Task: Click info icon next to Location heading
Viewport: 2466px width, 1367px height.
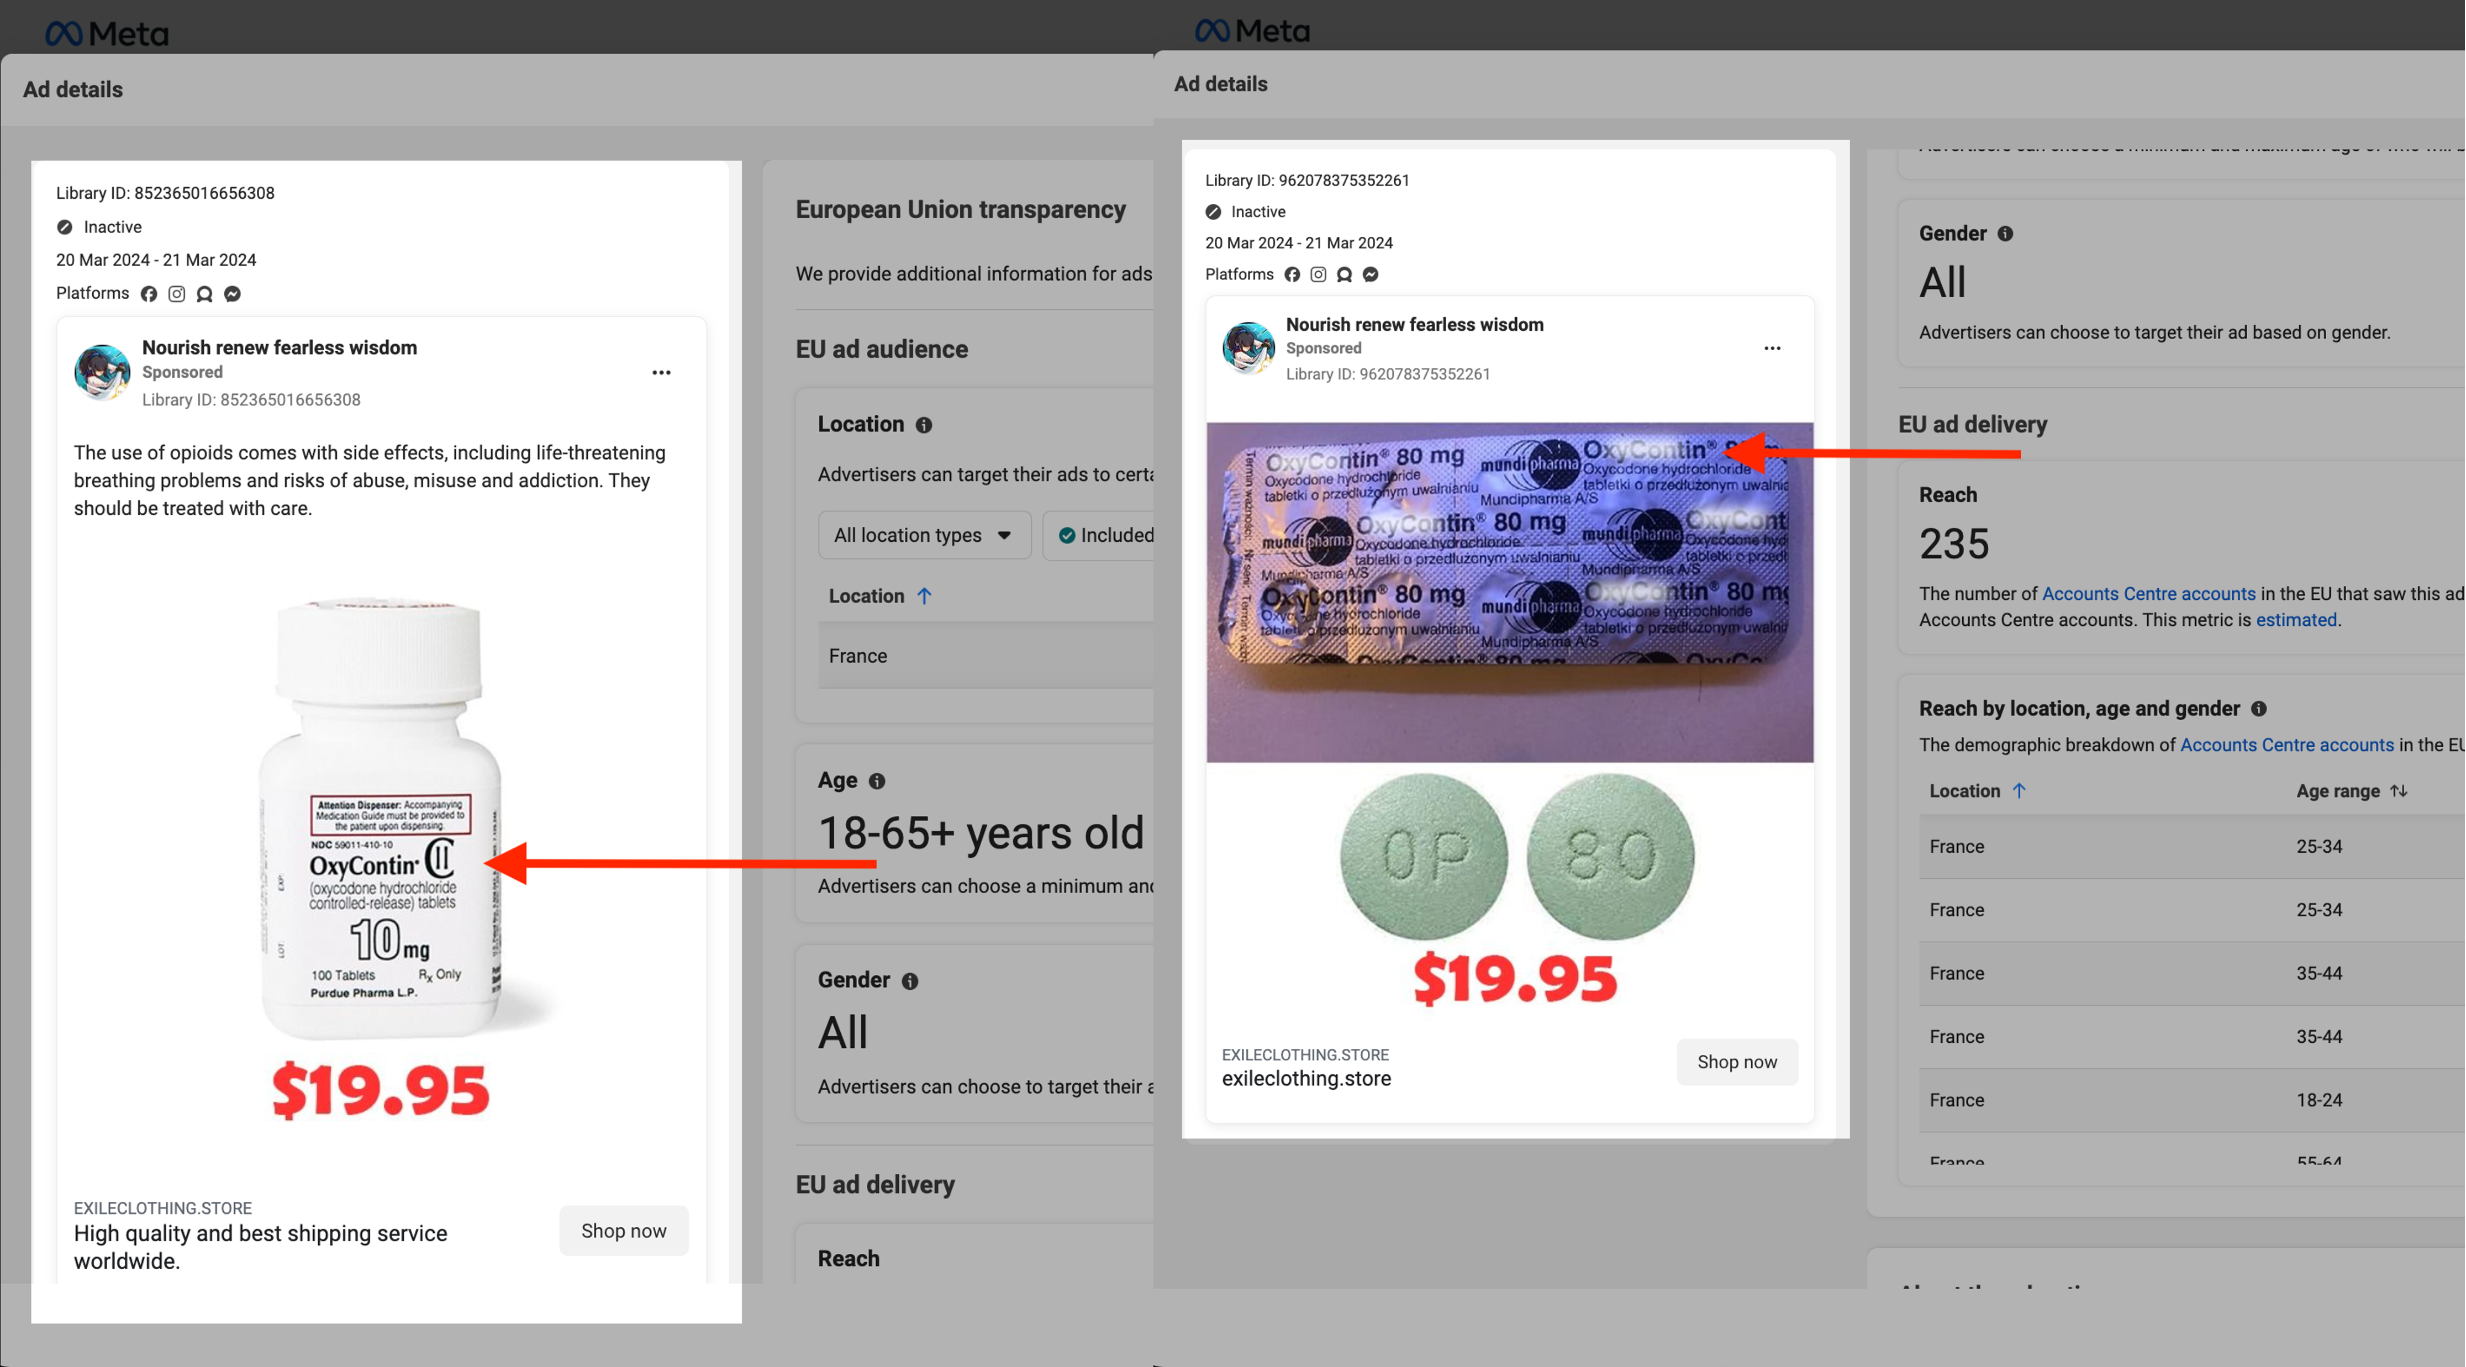Action: (x=924, y=425)
